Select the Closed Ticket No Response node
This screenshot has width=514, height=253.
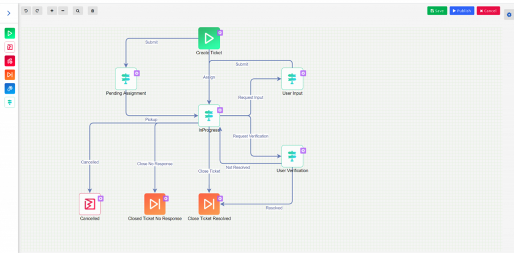(155, 204)
